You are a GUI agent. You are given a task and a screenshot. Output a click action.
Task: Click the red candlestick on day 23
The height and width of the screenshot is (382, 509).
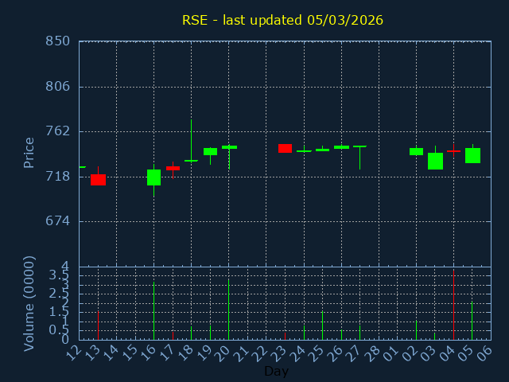point(285,148)
